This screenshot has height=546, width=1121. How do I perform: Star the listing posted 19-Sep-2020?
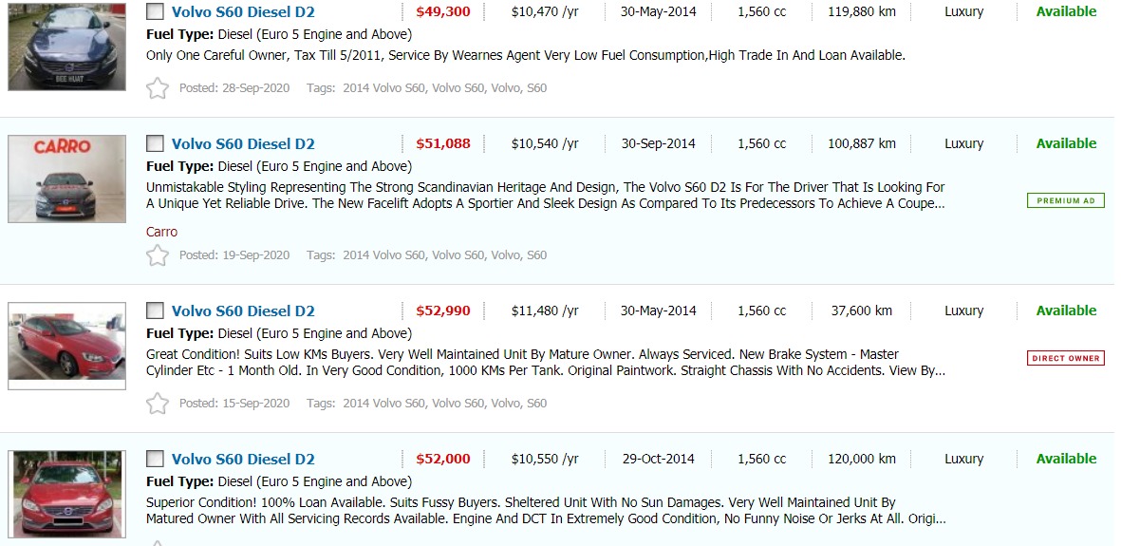tap(157, 255)
